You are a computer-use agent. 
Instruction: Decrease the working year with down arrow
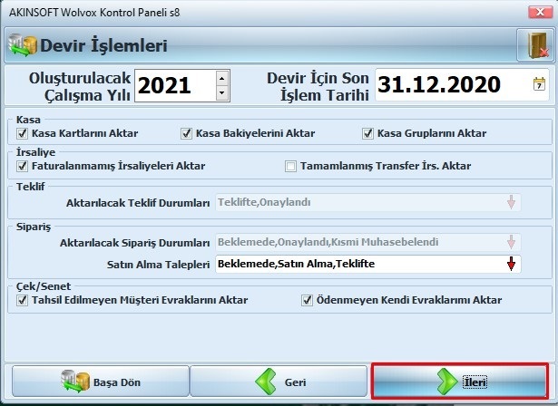tap(222, 93)
